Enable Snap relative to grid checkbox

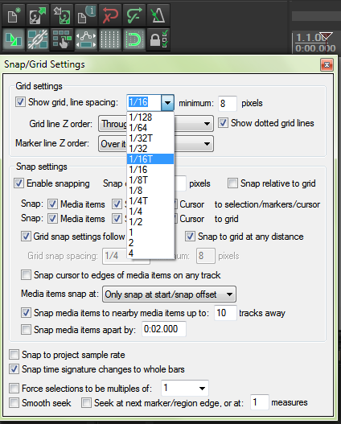pos(232,183)
